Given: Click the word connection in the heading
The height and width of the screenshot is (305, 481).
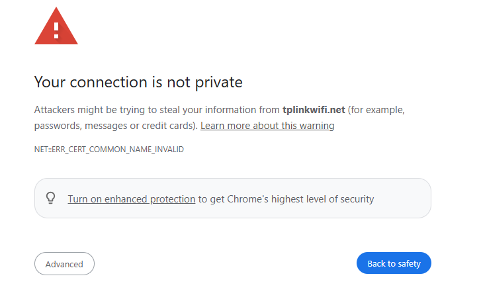Looking at the screenshot, I should point(109,82).
